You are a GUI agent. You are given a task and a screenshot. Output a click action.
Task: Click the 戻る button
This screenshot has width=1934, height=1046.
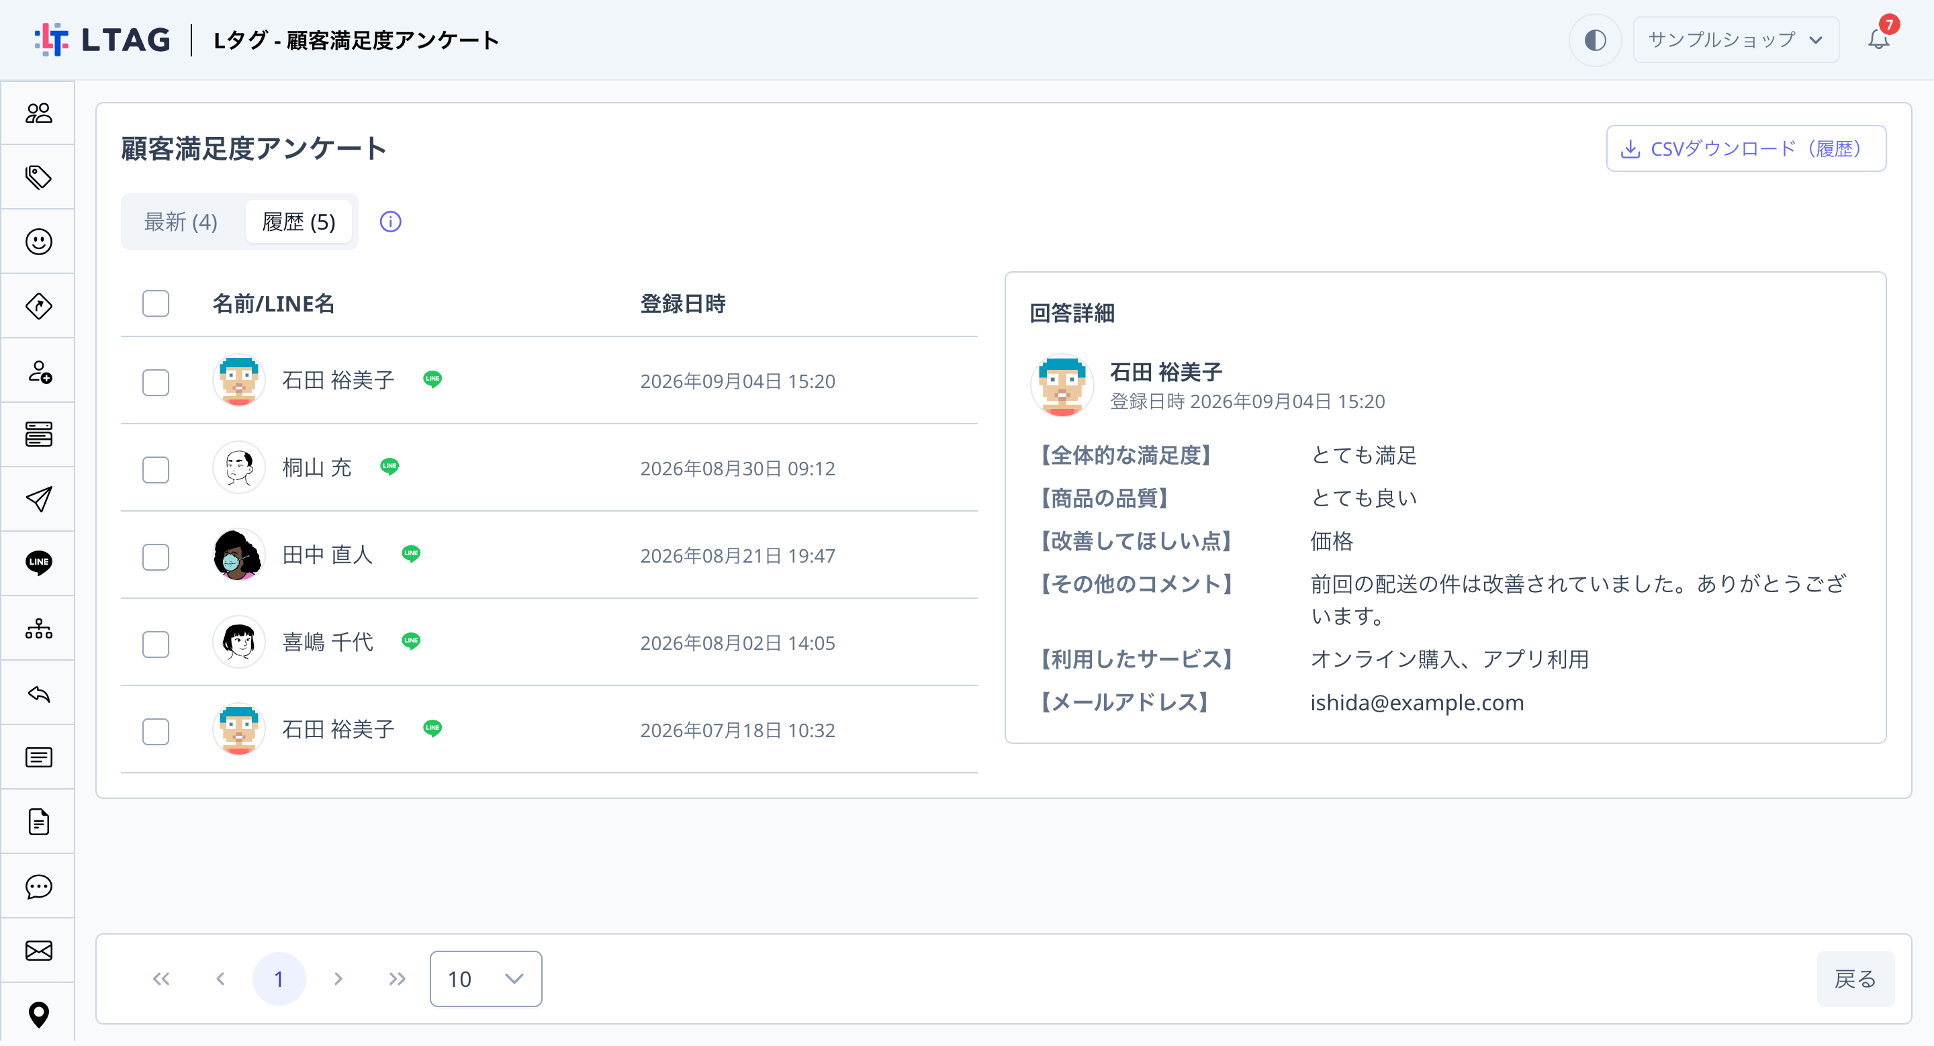[x=1855, y=978]
